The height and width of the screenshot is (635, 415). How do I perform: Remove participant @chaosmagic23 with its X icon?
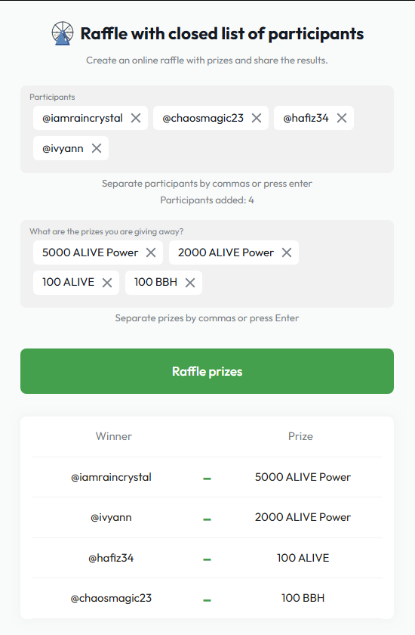[257, 118]
